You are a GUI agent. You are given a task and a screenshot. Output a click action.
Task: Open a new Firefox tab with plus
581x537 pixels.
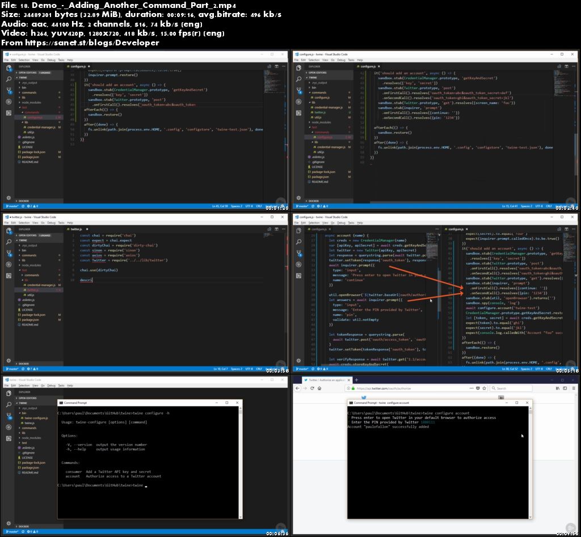356,379
